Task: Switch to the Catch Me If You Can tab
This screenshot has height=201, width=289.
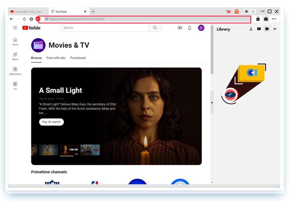Action: [28, 12]
